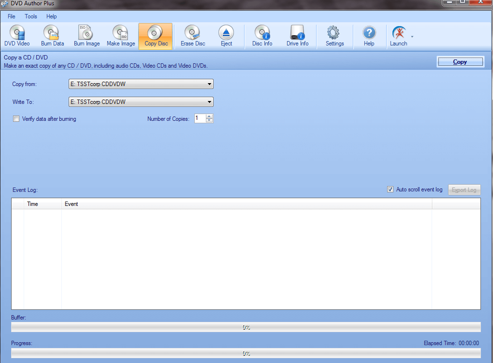Select the Copy Disc toolbar icon
Image resolution: width=493 pixels, height=363 pixels.
click(156, 36)
